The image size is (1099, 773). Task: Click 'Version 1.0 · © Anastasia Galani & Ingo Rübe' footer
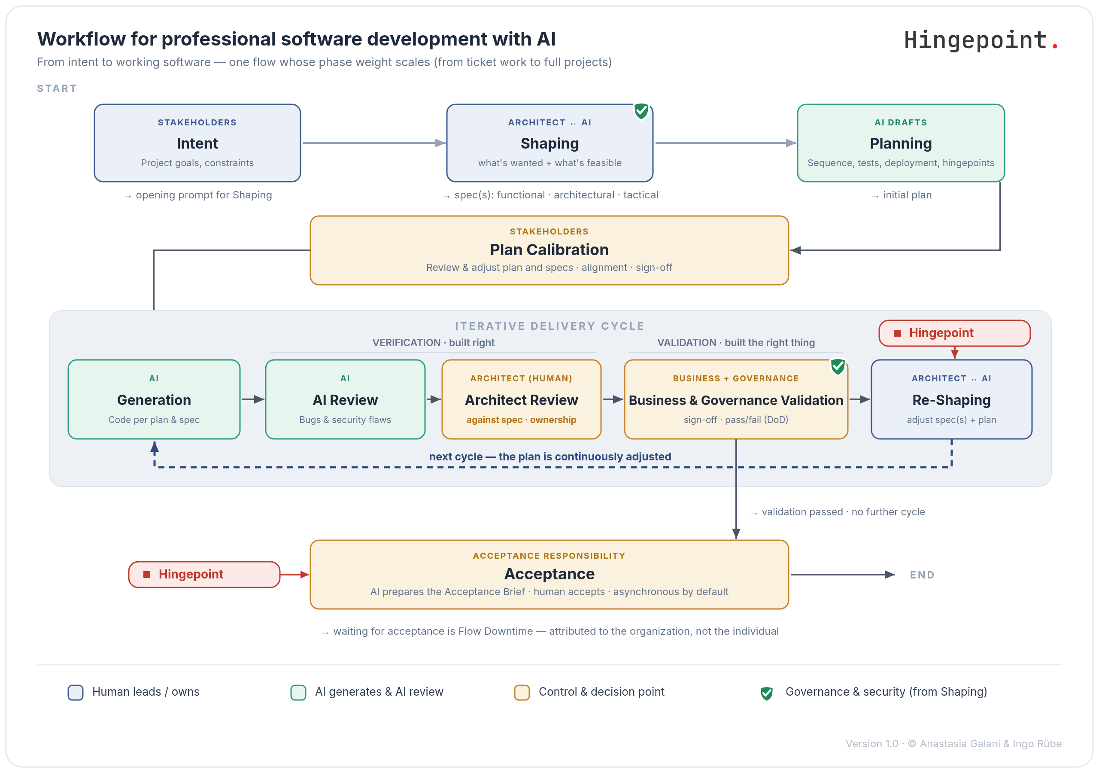point(953,744)
